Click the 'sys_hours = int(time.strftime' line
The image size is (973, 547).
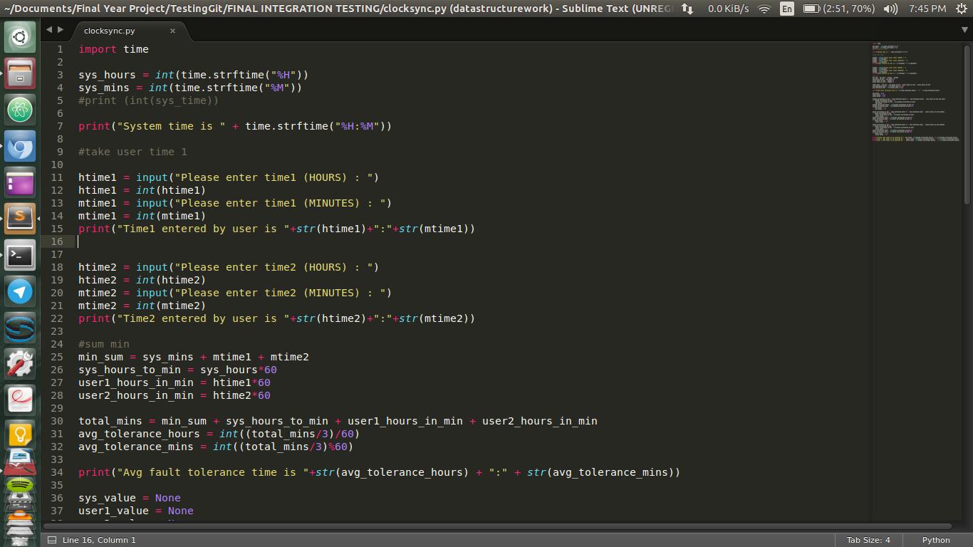click(x=193, y=75)
